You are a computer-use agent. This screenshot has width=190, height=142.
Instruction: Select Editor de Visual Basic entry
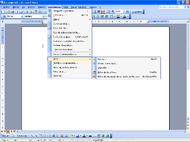point(126,72)
